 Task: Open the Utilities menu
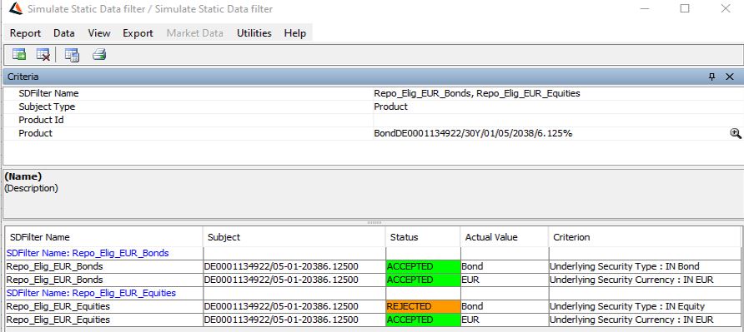[x=254, y=33]
